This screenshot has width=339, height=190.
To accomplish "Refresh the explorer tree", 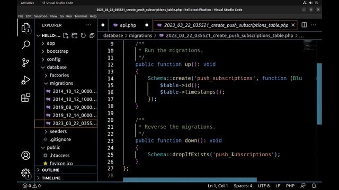I will 83,35.
